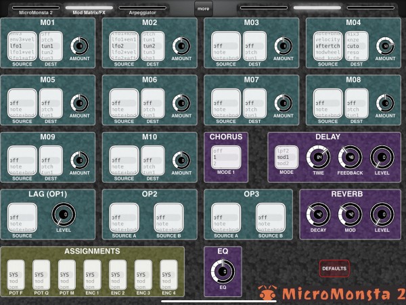The height and width of the screenshot is (305, 406).
Task: Switch to the Arpeggiator tab
Action: (x=142, y=10)
